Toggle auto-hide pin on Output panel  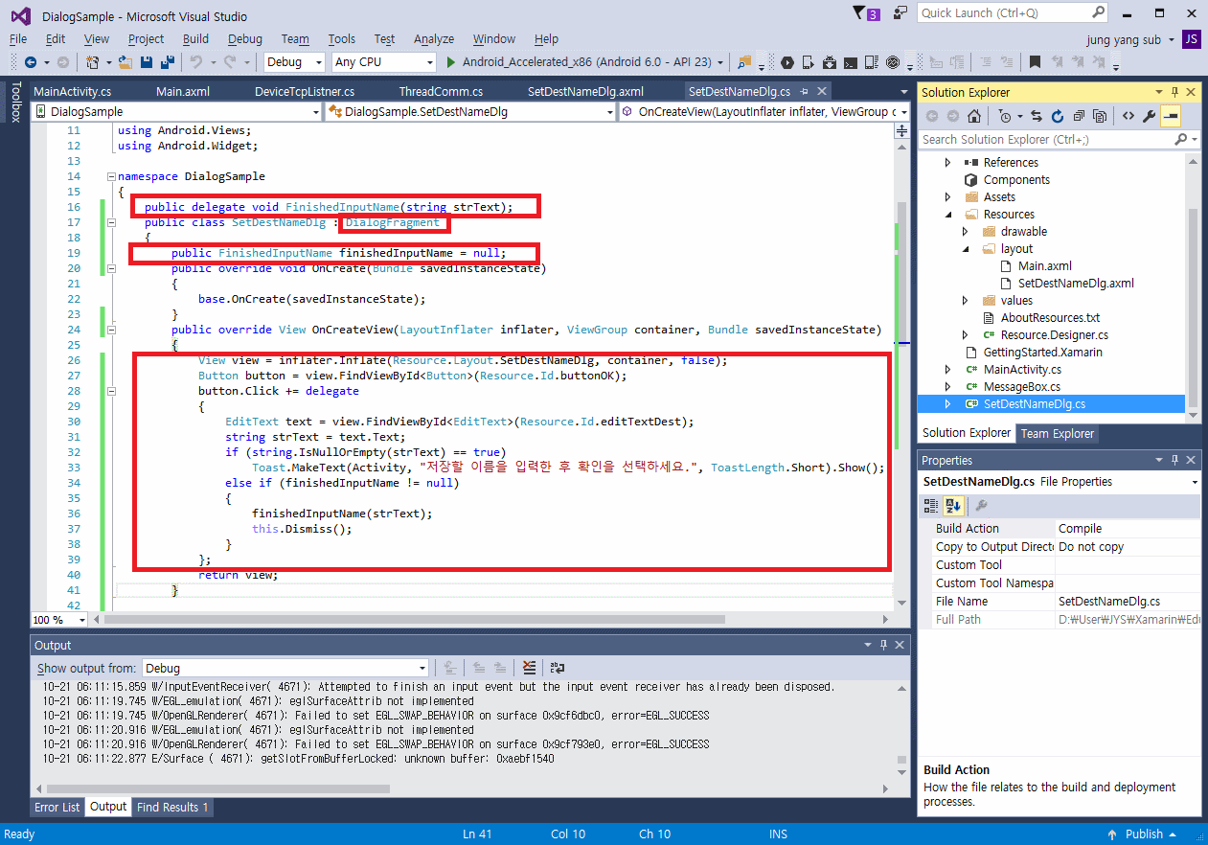[883, 645]
